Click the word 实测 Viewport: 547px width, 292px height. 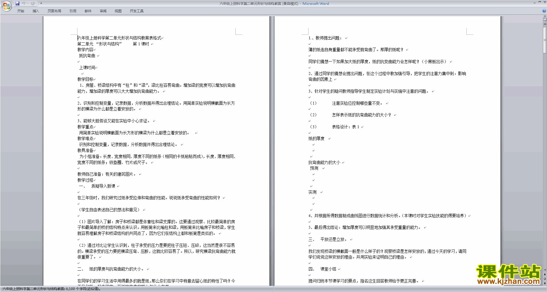click(312, 192)
